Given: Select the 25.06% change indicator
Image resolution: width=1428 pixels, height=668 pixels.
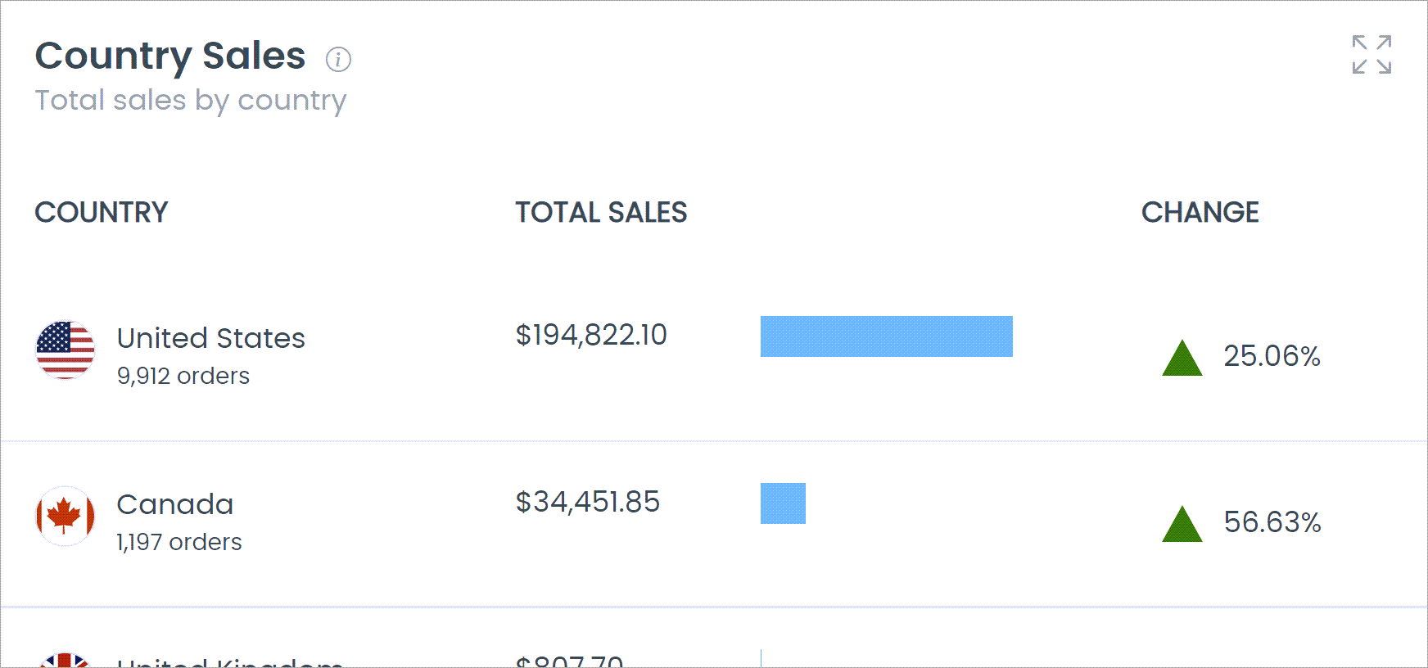Looking at the screenshot, I should (x=1272, y=355).
